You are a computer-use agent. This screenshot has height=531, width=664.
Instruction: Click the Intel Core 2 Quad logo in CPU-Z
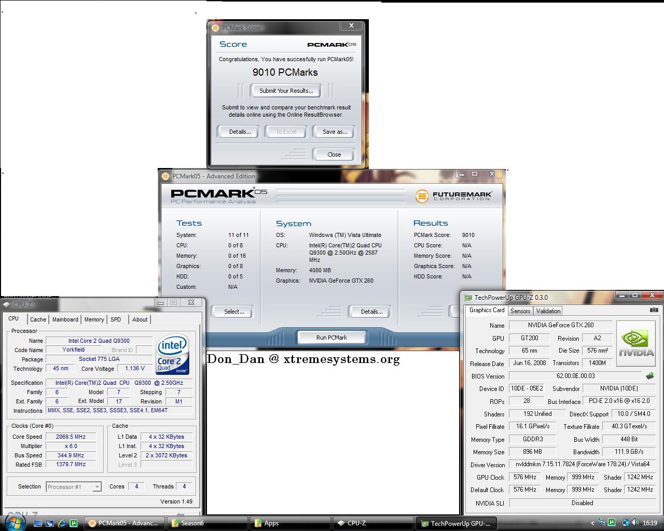point(172,354)
